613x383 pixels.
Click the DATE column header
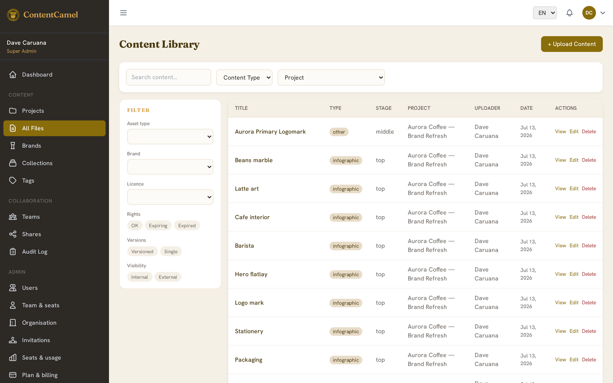click(x=527, y=108)
